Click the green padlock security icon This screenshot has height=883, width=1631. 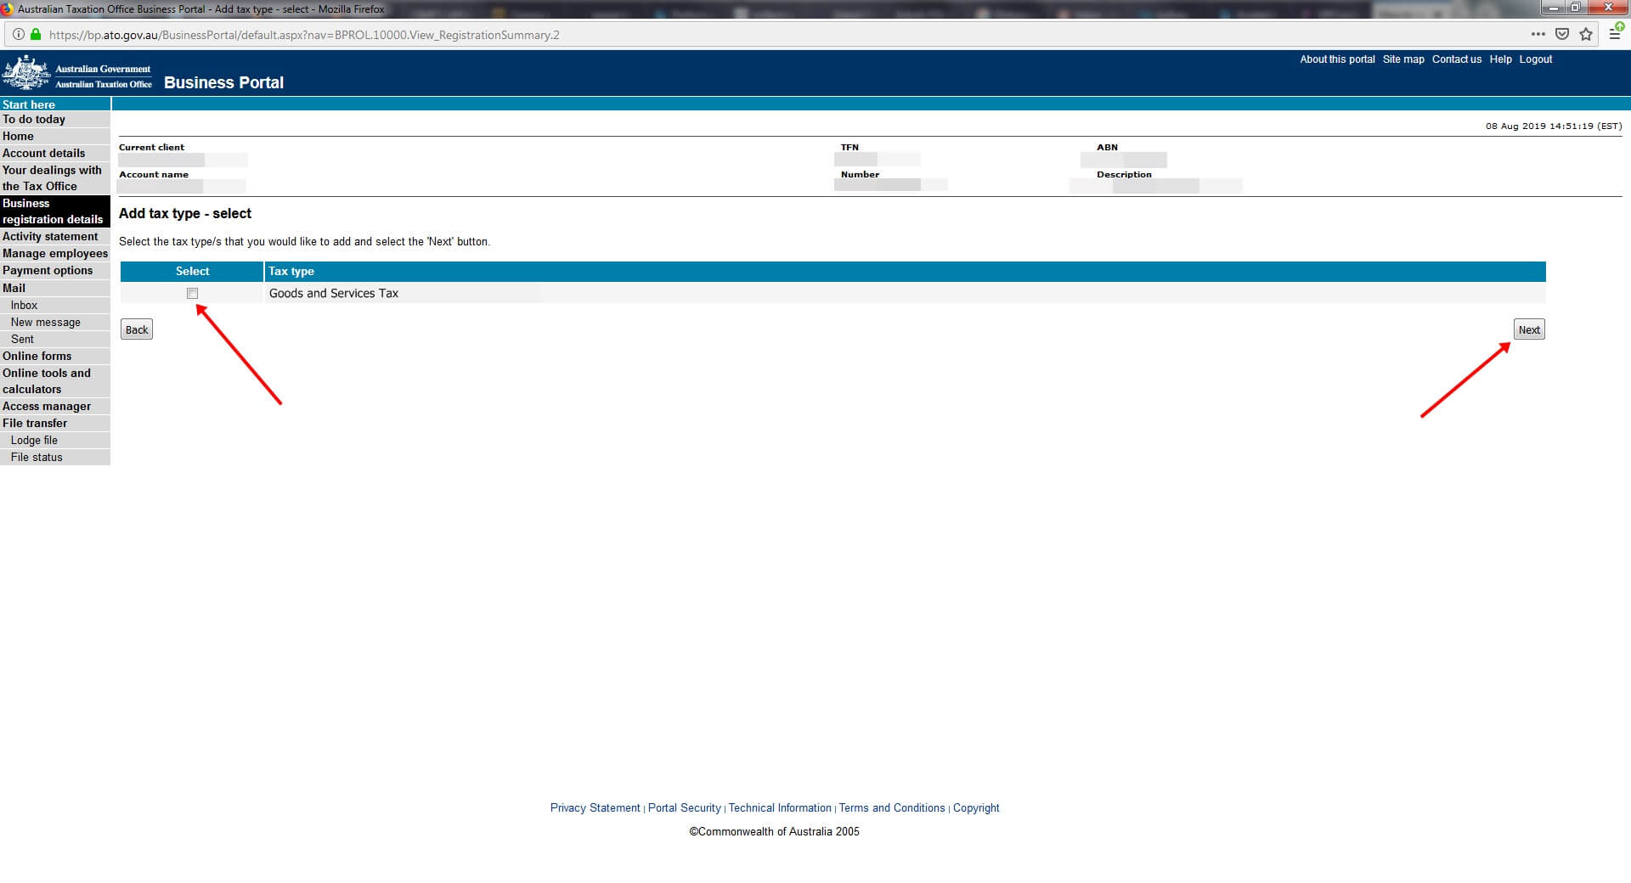(36, 35)
